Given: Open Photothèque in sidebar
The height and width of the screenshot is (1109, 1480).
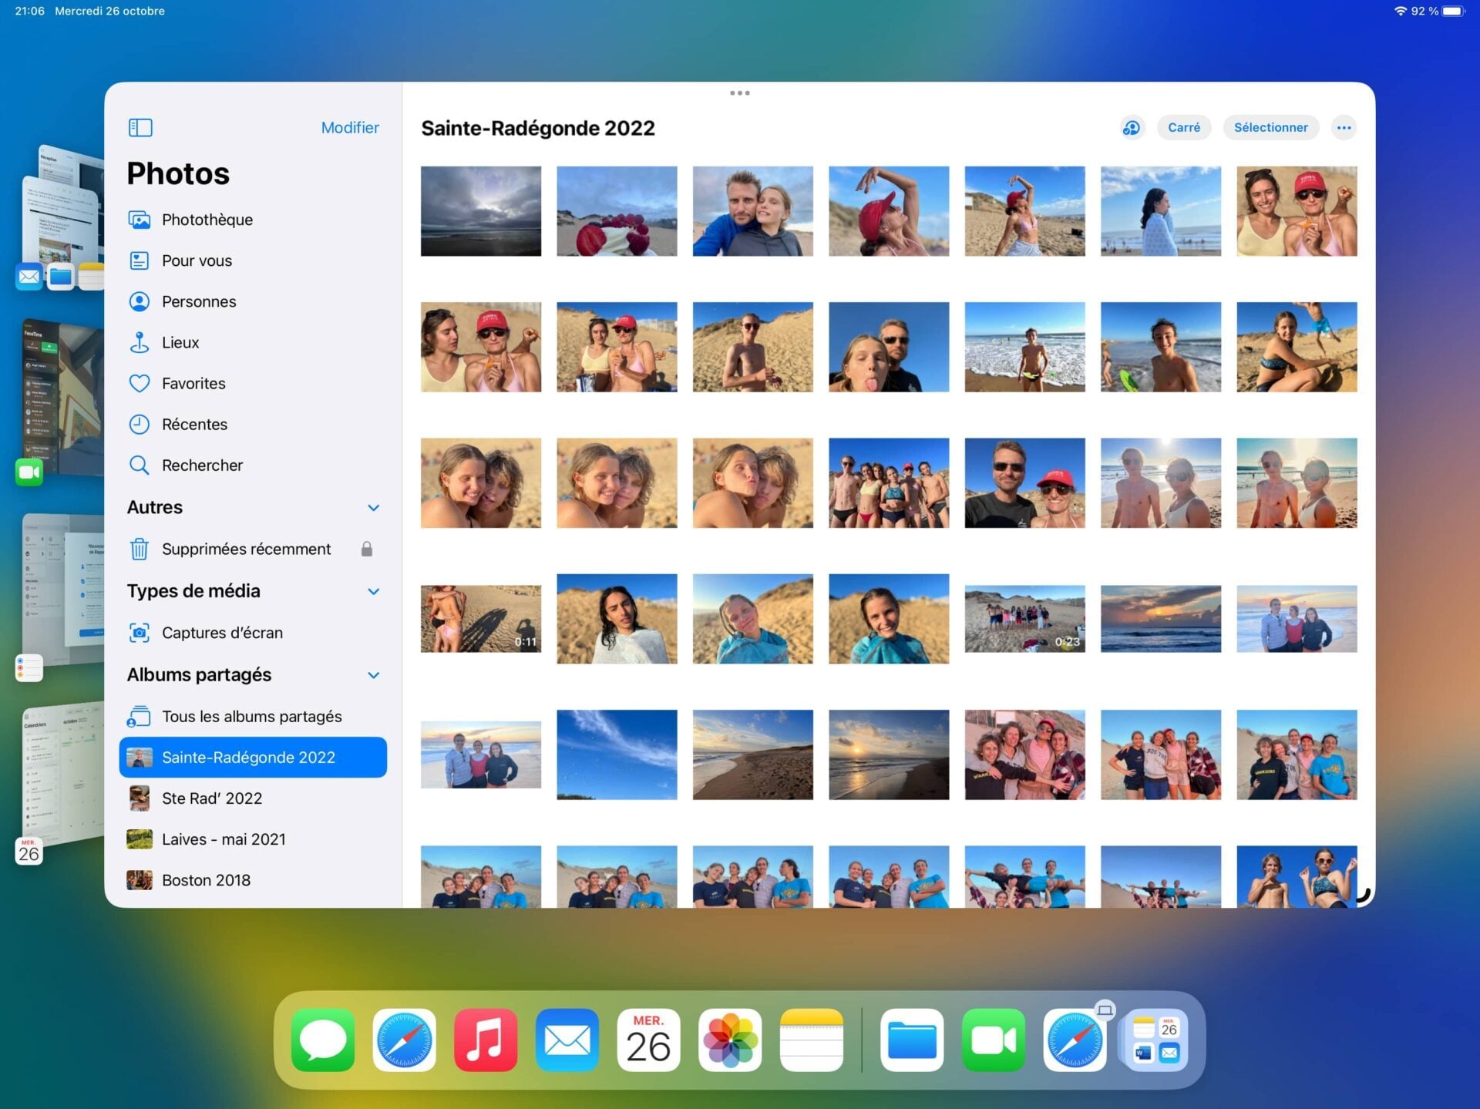Looking at the screenshot, I should [207, 220].
